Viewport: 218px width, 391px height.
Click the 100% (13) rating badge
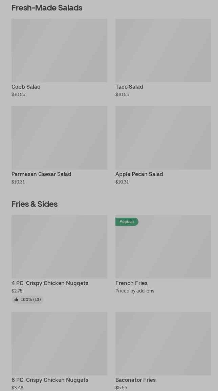[x=28, y=300]
